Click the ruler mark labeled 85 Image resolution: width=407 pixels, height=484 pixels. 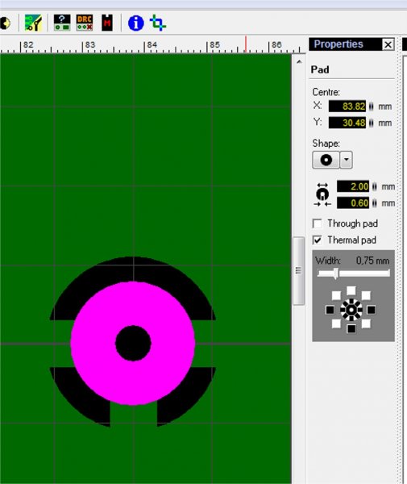coord(214,45)
